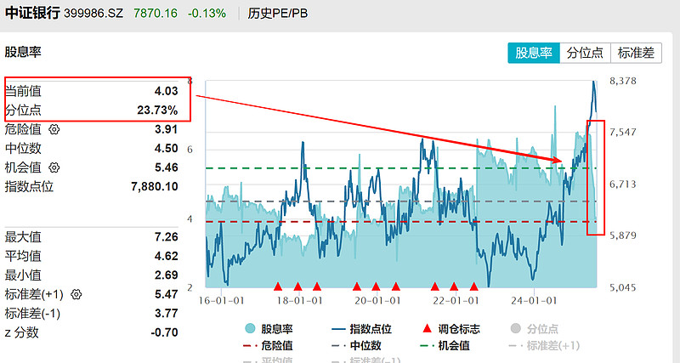Open settings gear next to 机会值
The image size is (680, 363).
click(54, 167)
